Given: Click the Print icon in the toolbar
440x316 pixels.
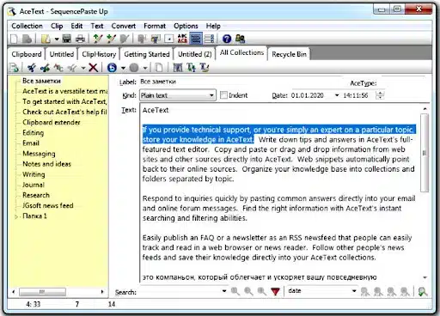Looking at the screenshot, I should point(80,39).
